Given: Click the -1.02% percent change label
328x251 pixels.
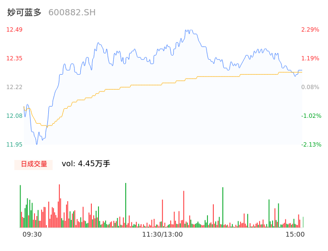Looking at the screenshot, I should click(x=311, y=115).
